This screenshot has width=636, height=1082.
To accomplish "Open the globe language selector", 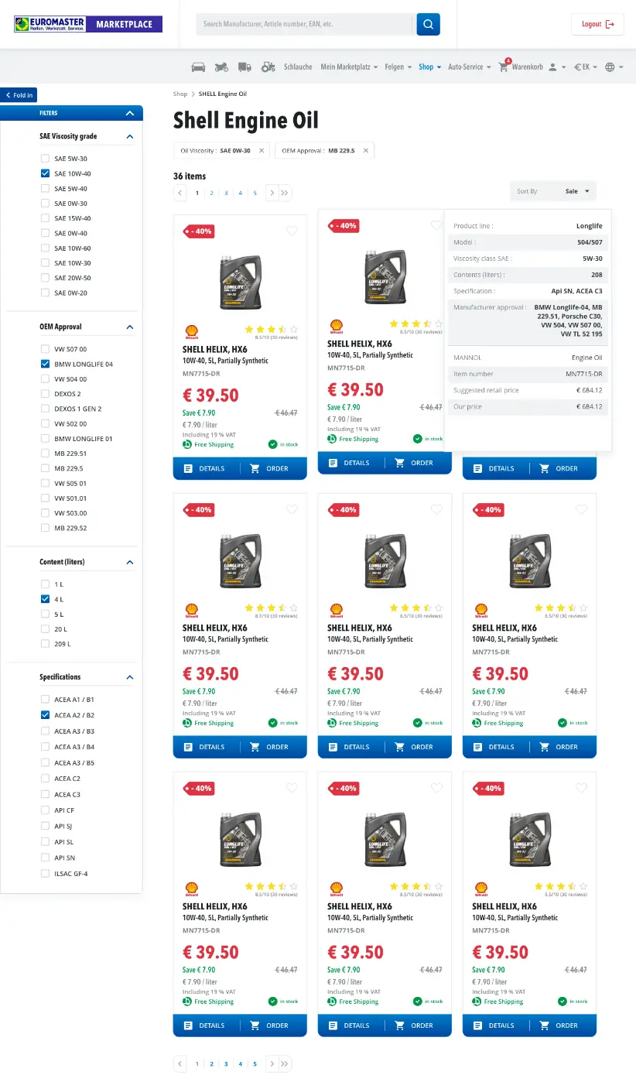I will 610,67.
